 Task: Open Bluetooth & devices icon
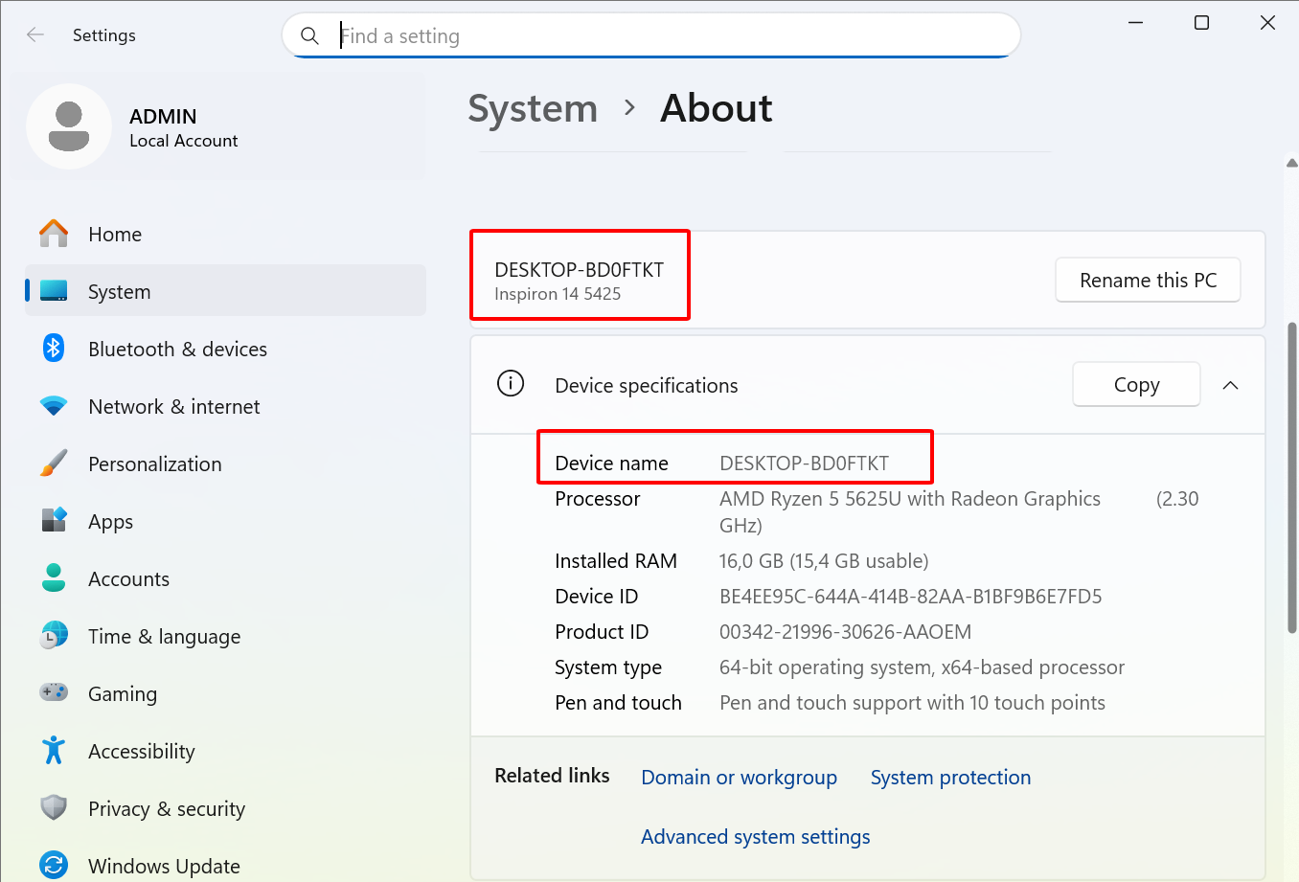[x=54, y=349]
